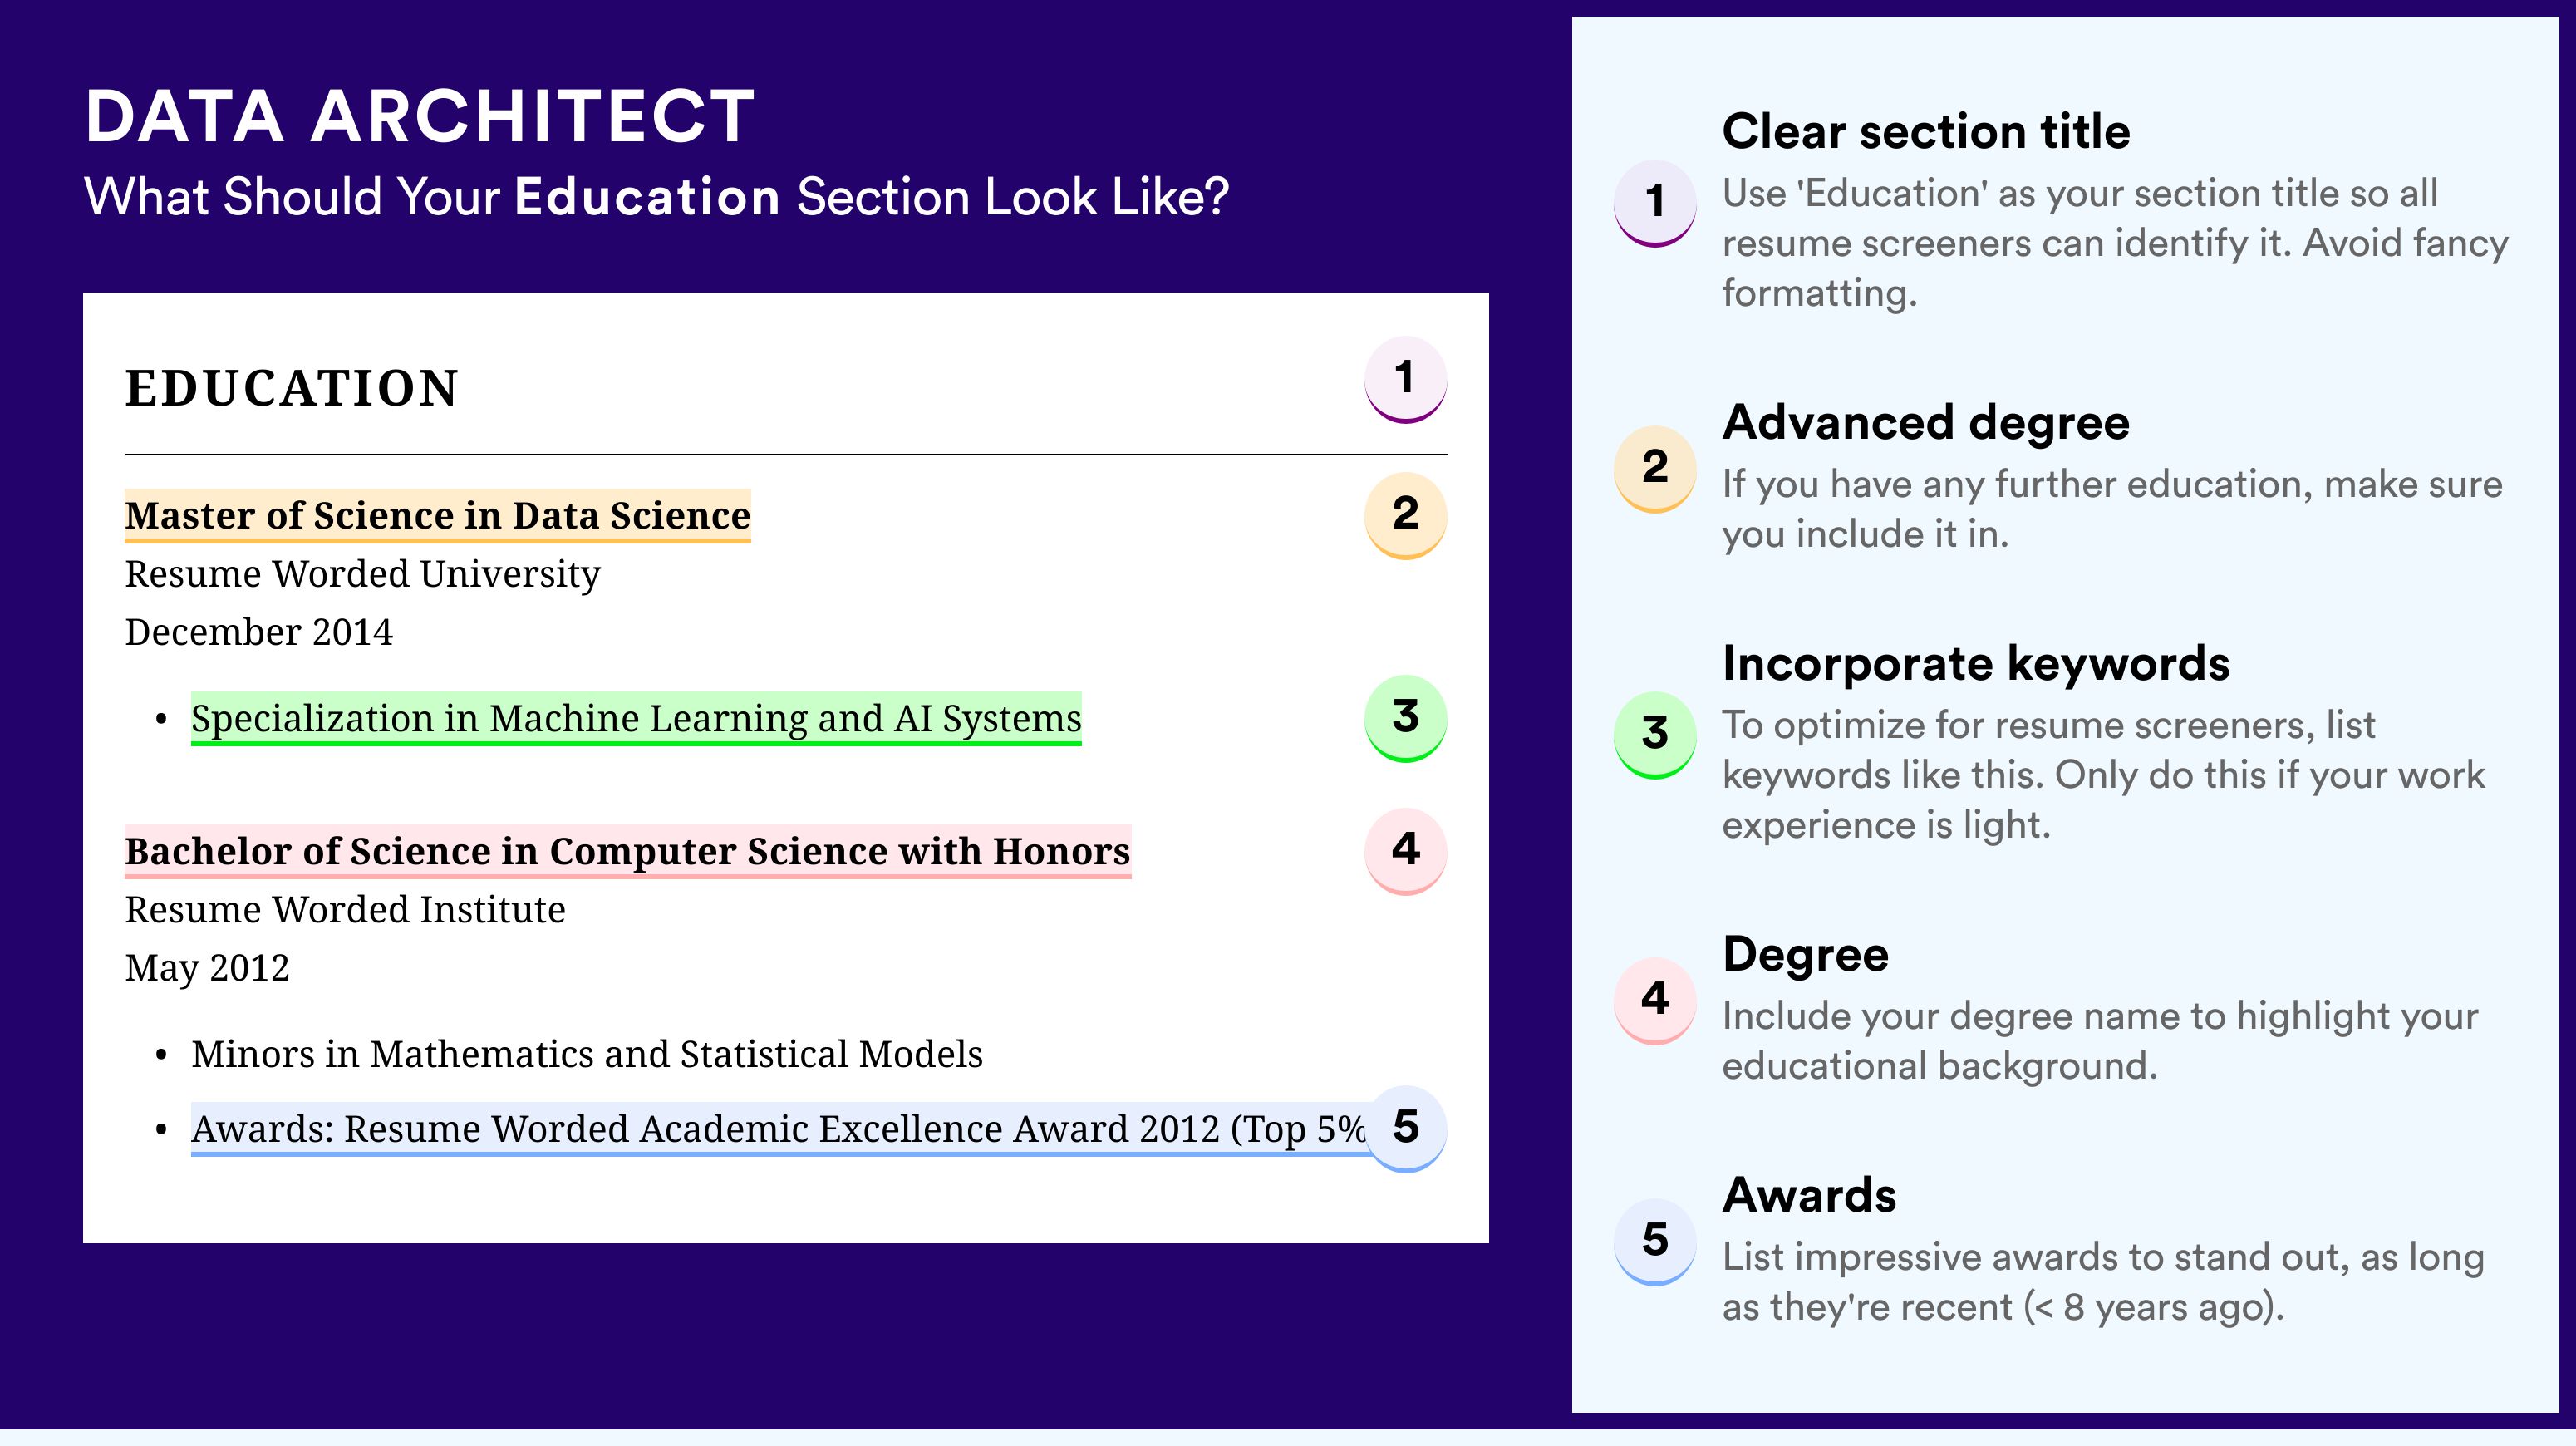Click the blue number 5 badge in resume
This screenshot has width=2576, height=1446.
click(x=1405, y=1128)
